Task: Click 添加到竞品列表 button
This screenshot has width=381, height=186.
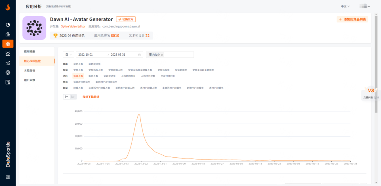Action: [352, 19]
